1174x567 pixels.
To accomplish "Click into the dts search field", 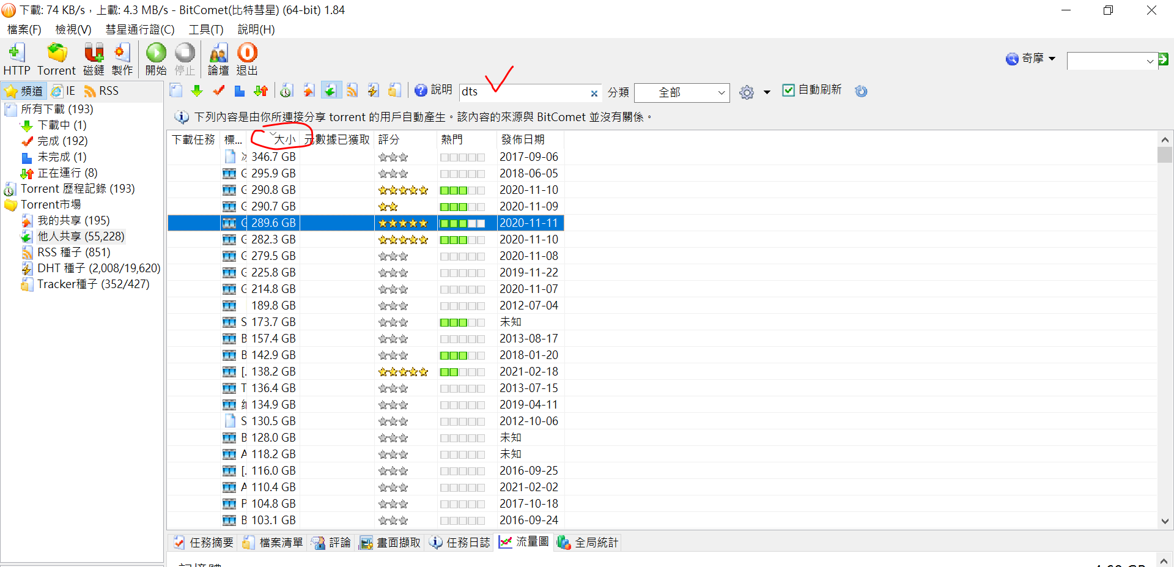I will click(x=523, y=92).
